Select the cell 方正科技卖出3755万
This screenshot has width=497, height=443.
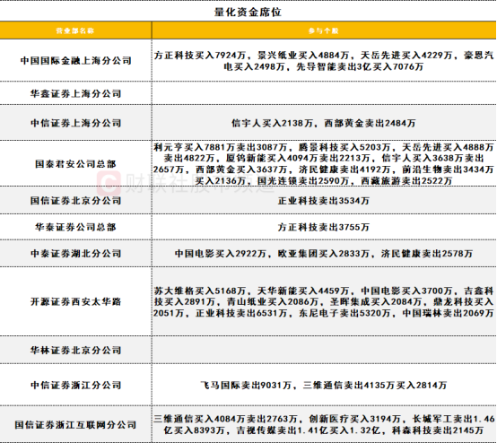[x=324, y=227]
